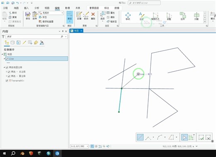
Task: Select the arc segment construction tool
Action: pyautogui.click(x=160, y=138)
